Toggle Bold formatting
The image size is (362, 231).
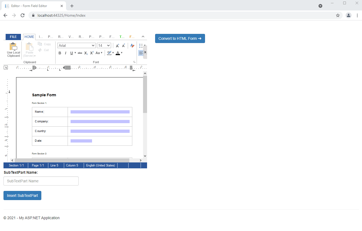(x=60, y=53)
